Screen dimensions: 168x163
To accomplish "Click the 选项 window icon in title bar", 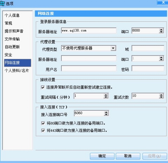I will [x=2, y=3].
